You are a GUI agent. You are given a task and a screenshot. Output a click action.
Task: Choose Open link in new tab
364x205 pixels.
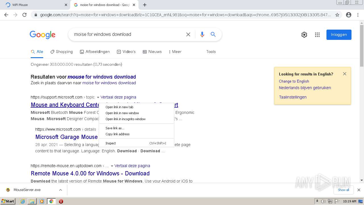(136, 107)
